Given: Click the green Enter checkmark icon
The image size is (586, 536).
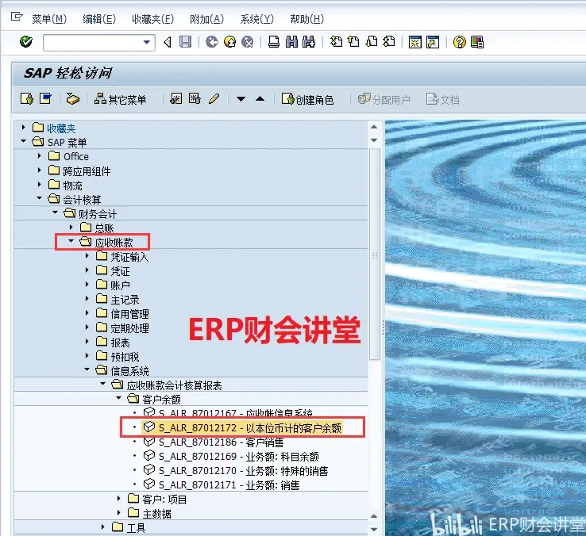Looking at the screenshot, I should (25, 42).
